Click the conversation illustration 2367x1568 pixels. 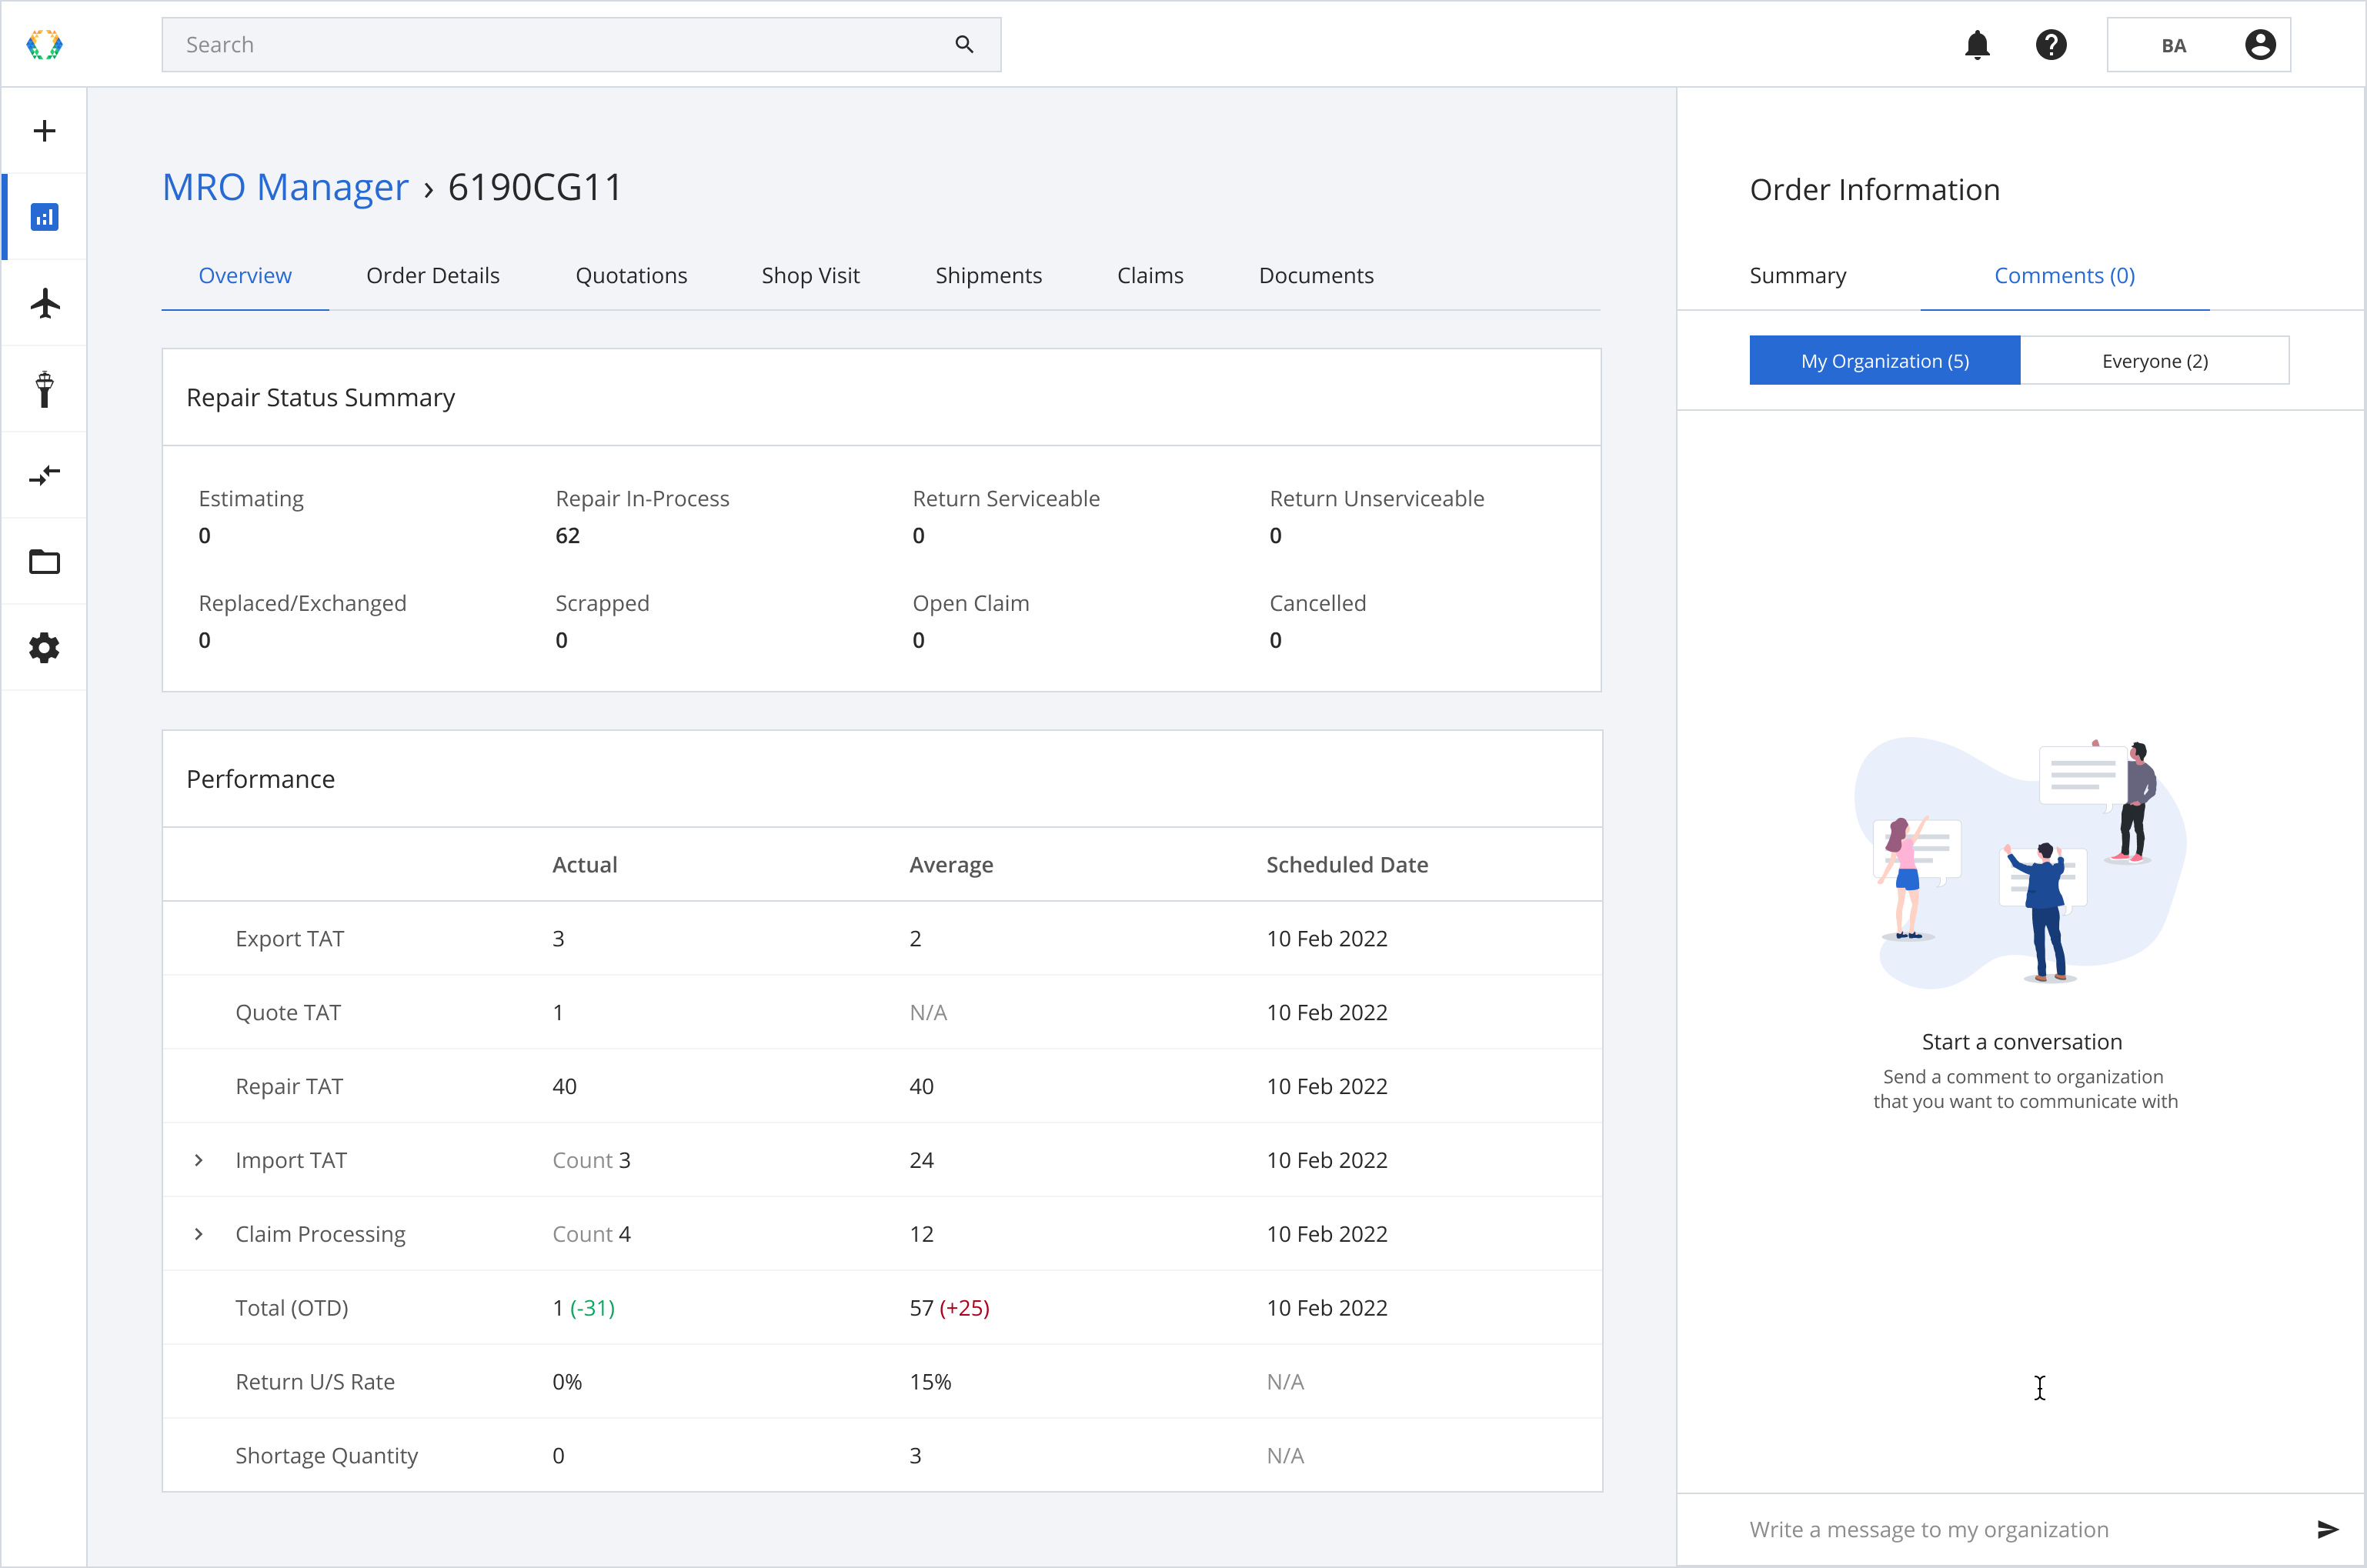[2020, 863]
